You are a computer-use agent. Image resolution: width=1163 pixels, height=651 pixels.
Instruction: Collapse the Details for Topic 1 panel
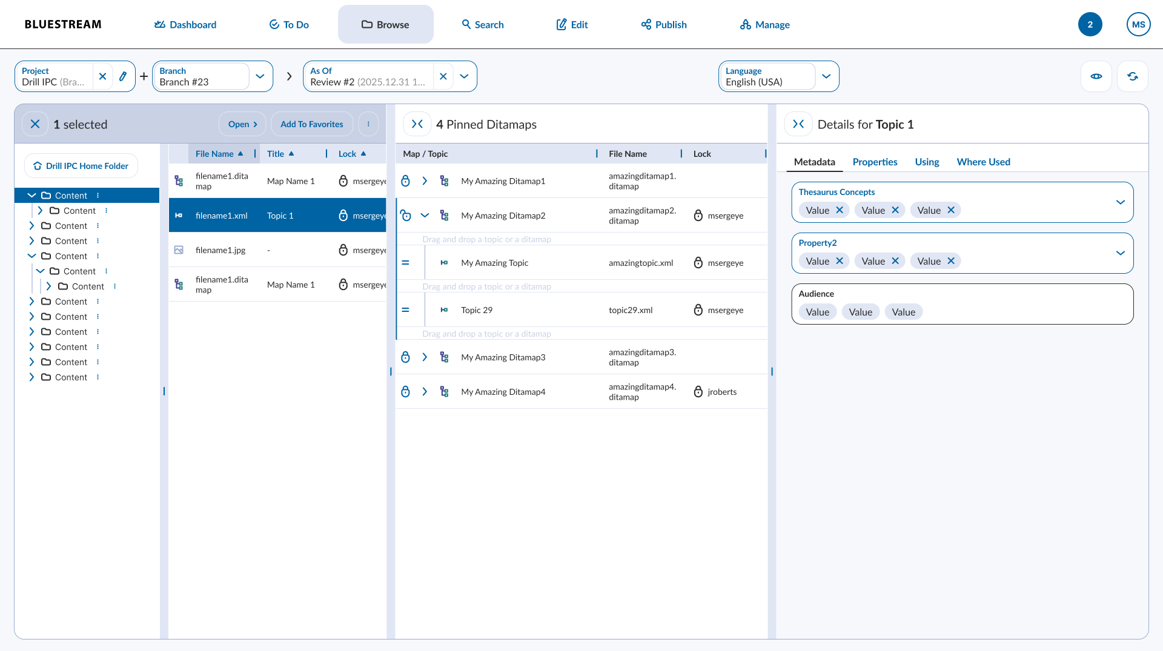coord(798,124)
